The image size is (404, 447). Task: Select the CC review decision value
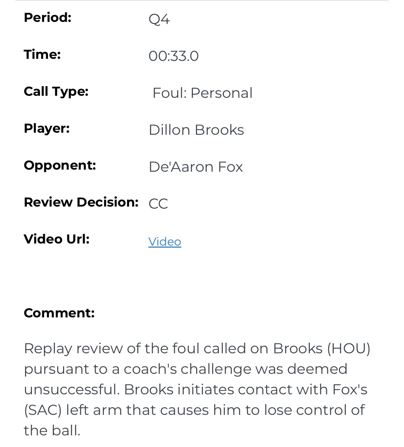pyautogui.click(x=158, y=204)
